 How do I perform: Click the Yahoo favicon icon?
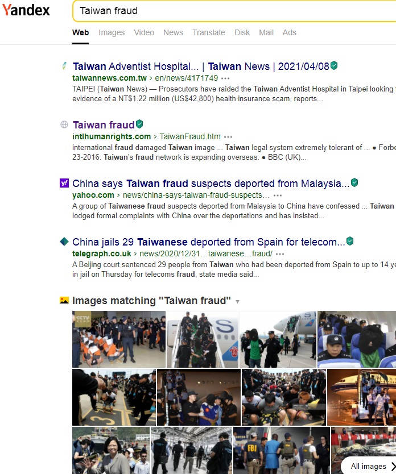pyautogui.click(x=64, y=183)
